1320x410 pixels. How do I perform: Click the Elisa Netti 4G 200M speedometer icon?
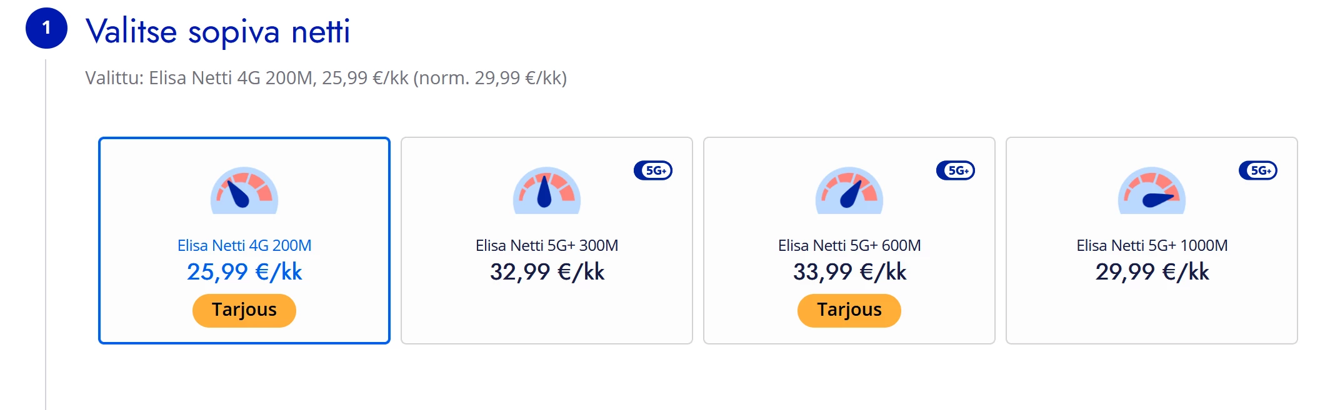point(244,191)
